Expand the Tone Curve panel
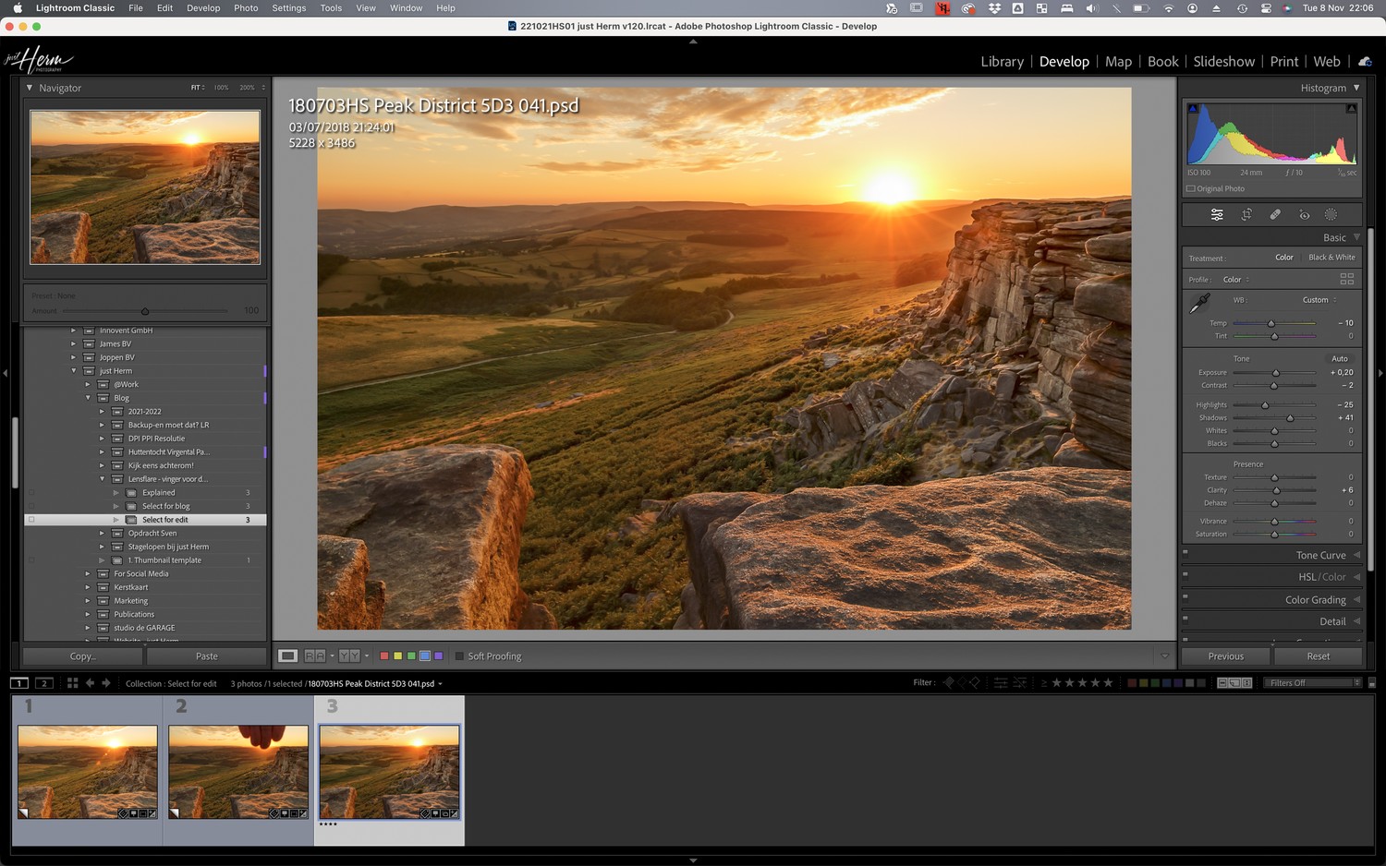This screenshot has width=1386, height=866. pyautogui.click(x=1320, y=555)
